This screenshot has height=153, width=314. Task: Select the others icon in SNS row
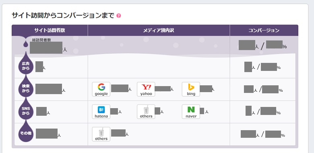pos(146,112)
